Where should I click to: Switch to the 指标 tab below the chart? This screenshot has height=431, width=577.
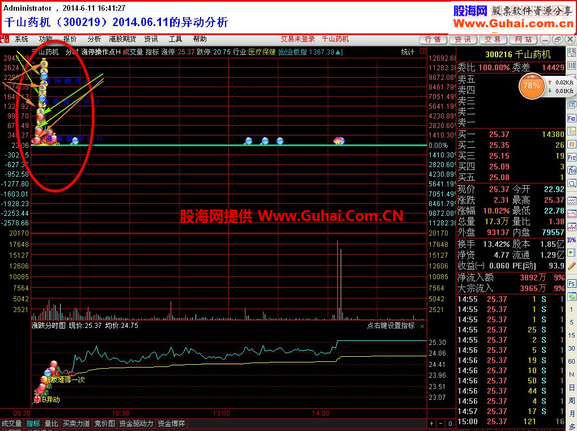[33, 424]
